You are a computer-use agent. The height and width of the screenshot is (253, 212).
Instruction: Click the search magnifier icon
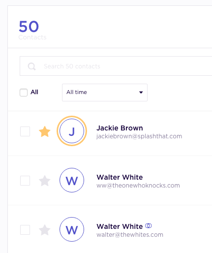coord(31,66)
